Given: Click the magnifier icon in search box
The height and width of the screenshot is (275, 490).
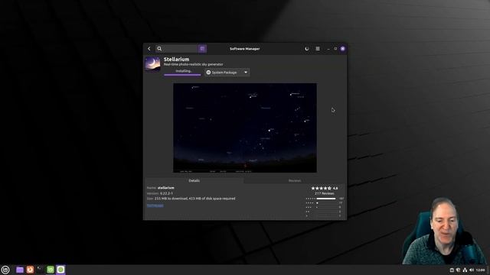Looking at the screenshot, I should 159,49.
